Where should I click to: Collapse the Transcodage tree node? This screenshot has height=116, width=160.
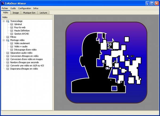4,21
